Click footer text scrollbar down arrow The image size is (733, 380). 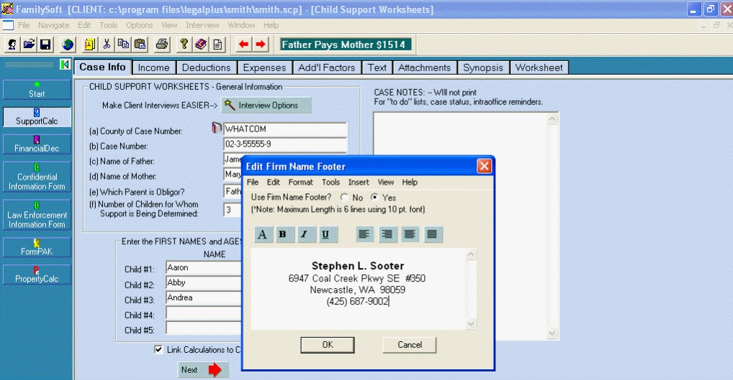coord(471,323)
